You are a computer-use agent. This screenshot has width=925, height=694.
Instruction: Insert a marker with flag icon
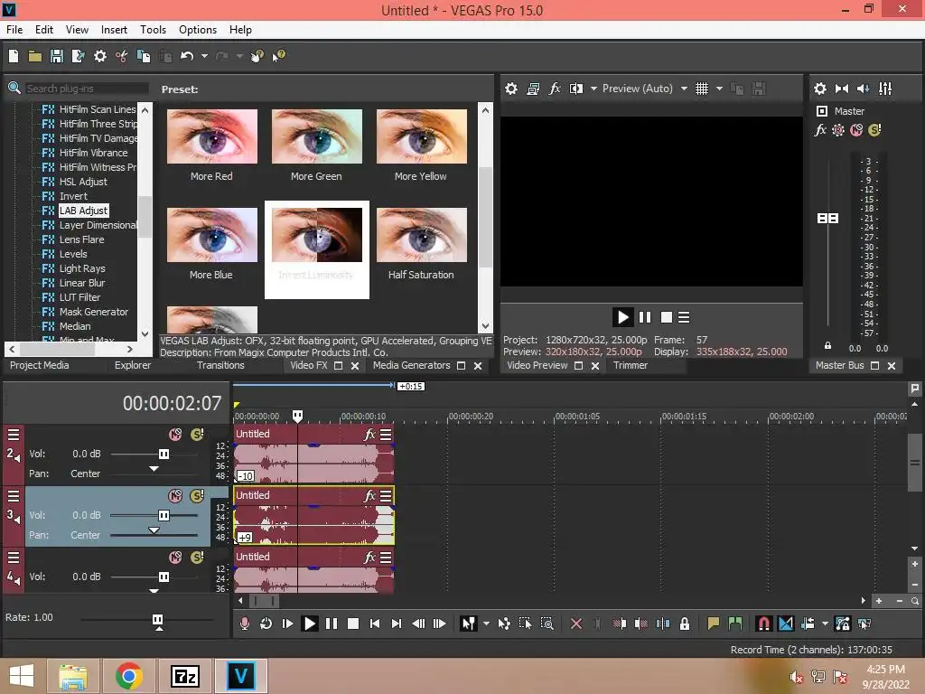714,624
